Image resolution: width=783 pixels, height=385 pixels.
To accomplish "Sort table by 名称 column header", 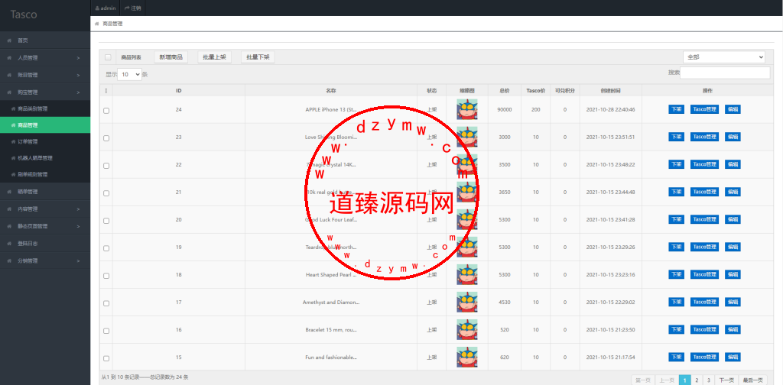I will [331, 91].
